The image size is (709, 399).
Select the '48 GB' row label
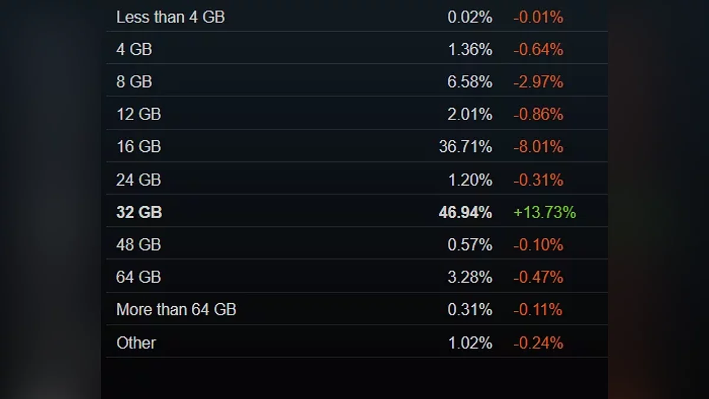click(138, 245)
